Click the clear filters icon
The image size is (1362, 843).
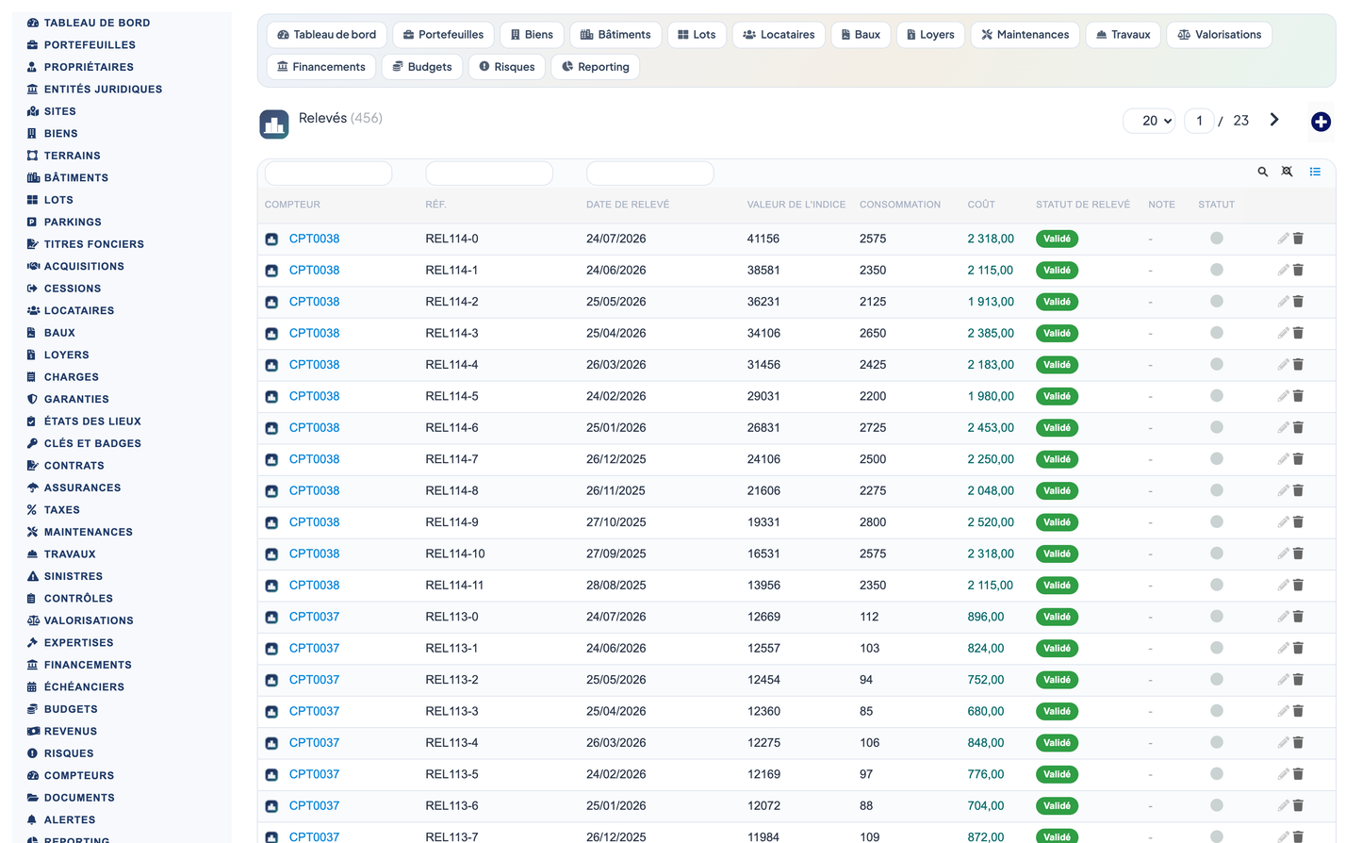pyautogui.click(x=1287, y=172)
